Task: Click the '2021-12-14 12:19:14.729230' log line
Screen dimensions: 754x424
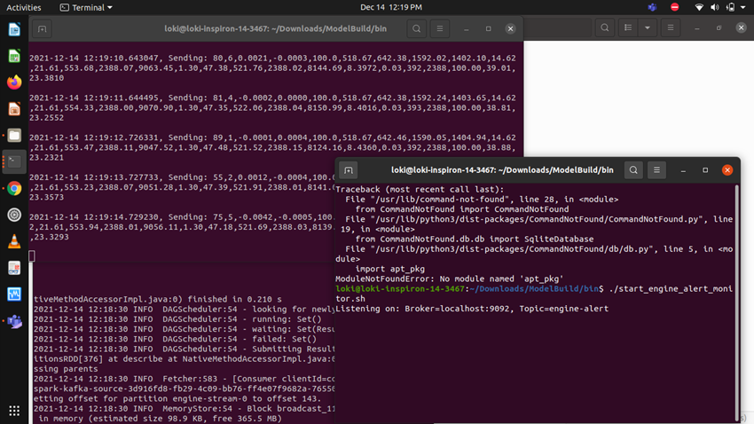Action: click(x=182, y=217)
